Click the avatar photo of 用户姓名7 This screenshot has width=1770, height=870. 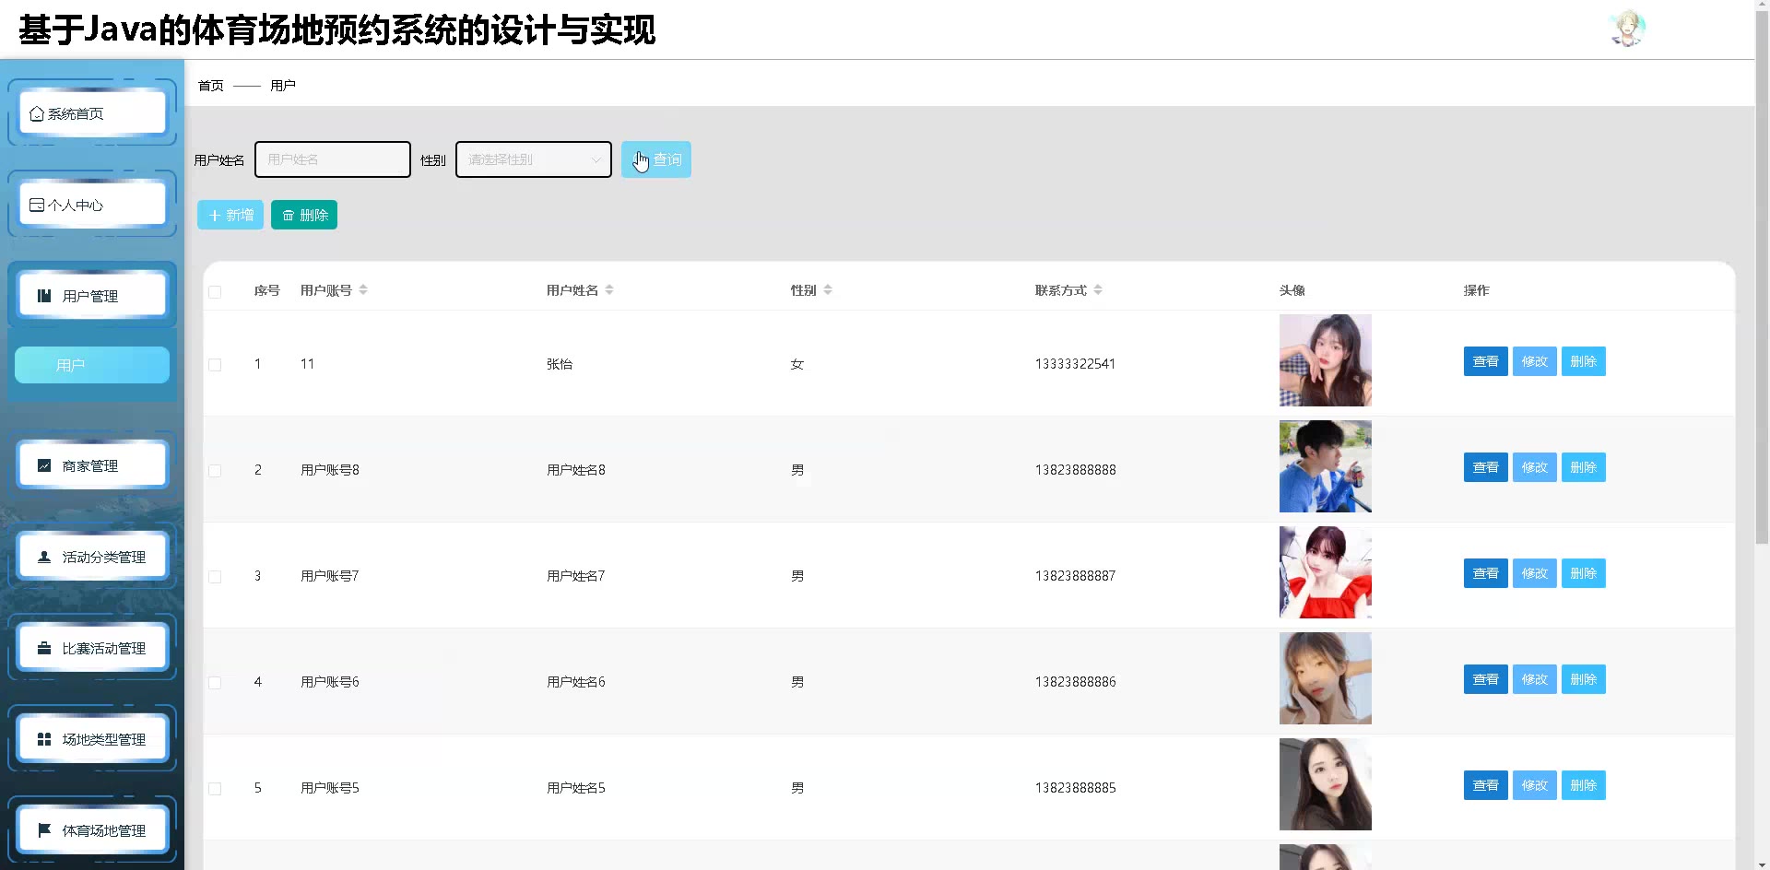click(x=1326, y=572)
